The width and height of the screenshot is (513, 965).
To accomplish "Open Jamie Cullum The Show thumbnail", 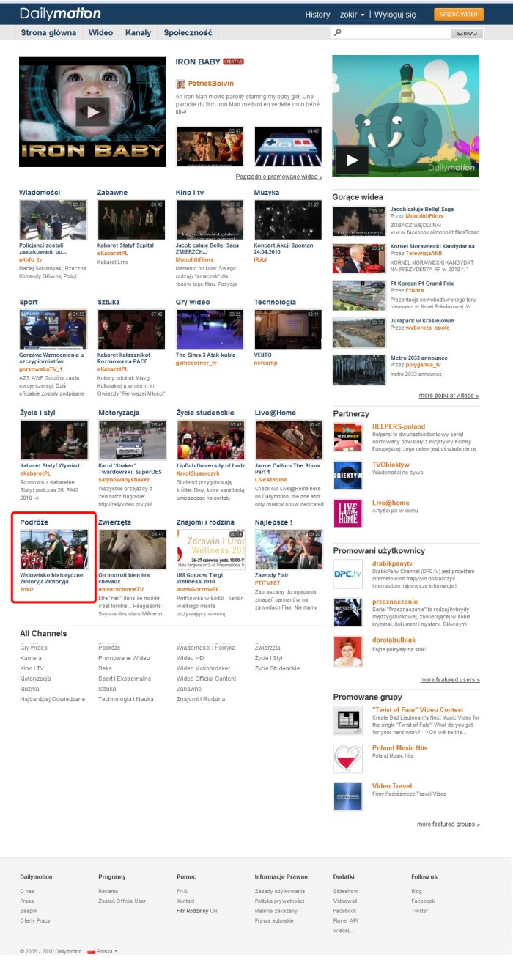I will 287,440.
